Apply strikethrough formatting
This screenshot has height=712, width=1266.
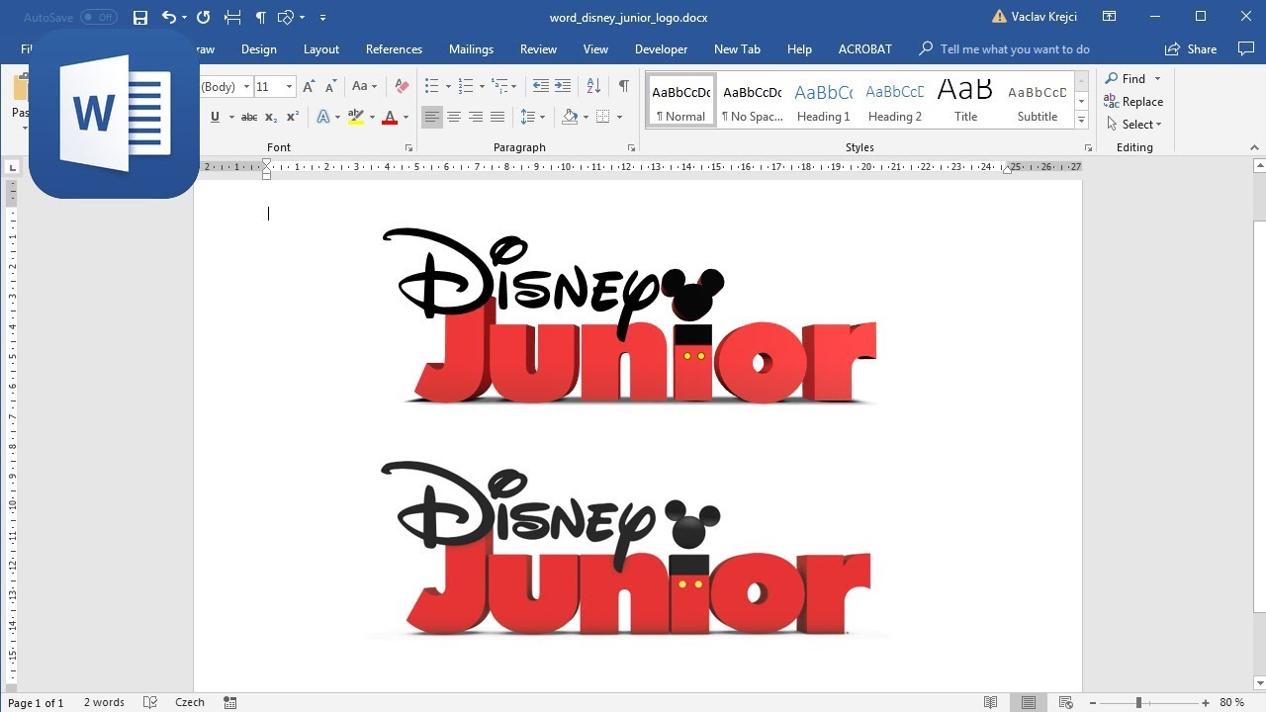249,117
